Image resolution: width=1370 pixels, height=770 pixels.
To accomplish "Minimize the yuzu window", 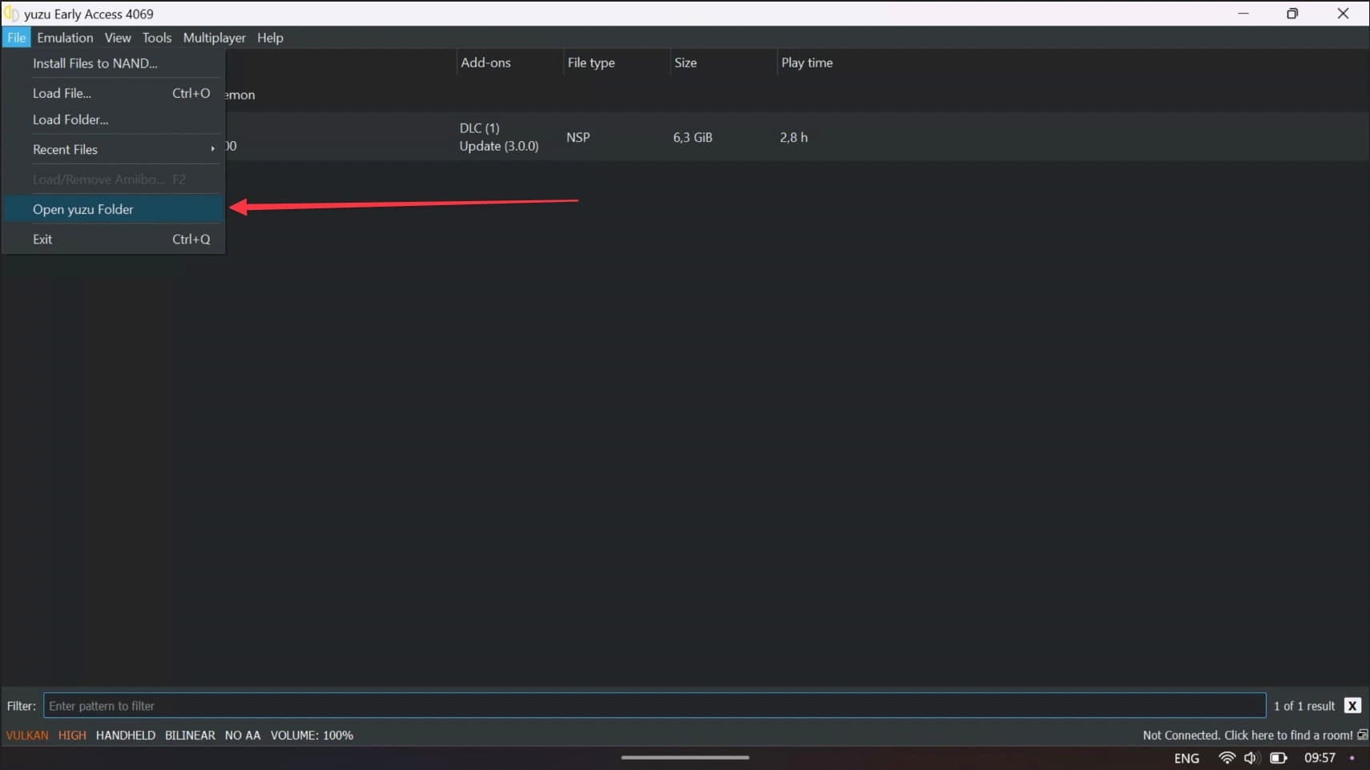I will click(x=1243, y=14).
